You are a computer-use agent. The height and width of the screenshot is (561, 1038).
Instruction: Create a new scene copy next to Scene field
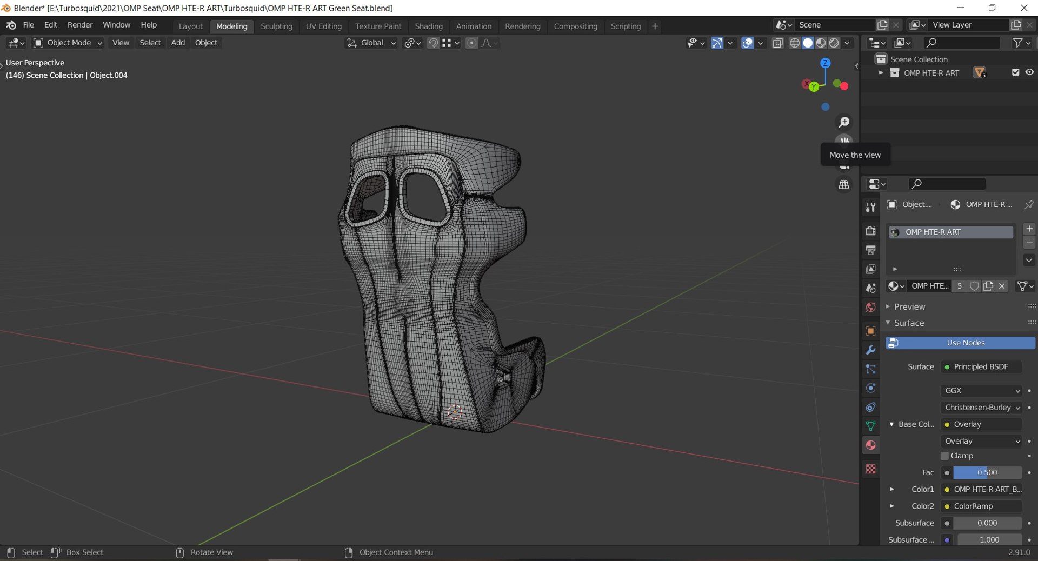pos(882,25)
